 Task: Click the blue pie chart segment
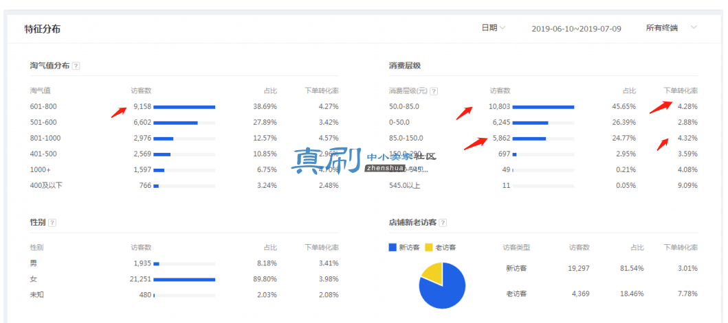pyautogui.click(x=443, y=292)
